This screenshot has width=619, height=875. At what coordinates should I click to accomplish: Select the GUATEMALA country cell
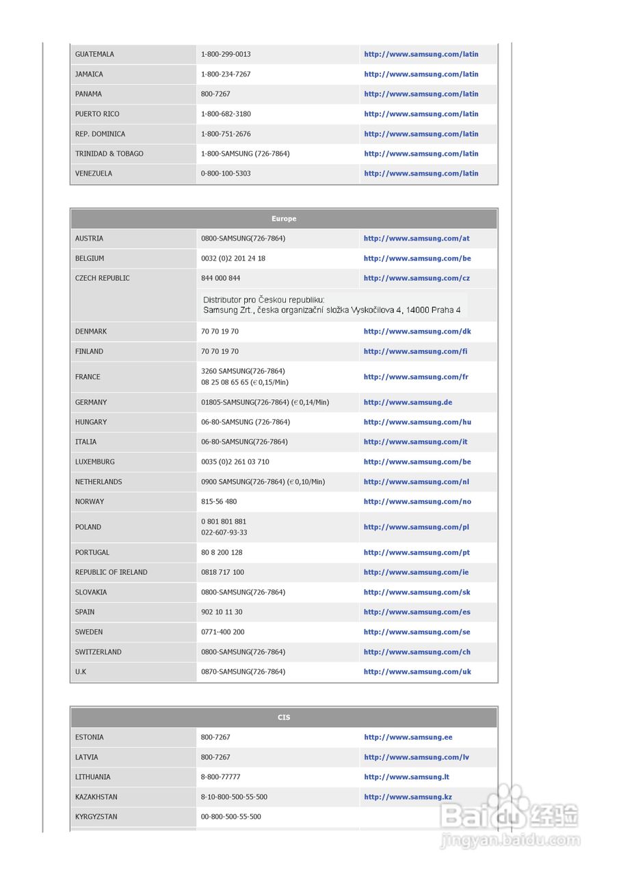(x=133, y=54)
